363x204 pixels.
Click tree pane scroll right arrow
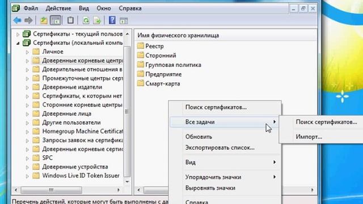[119, 190]
